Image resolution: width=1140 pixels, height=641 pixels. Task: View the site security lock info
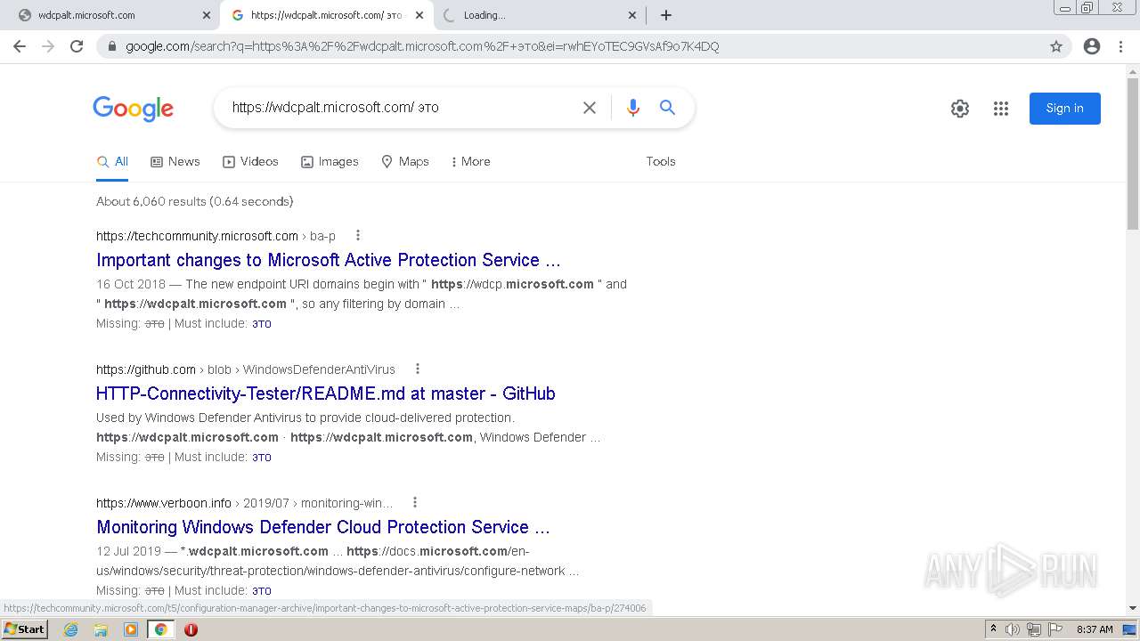click(112, 46)
